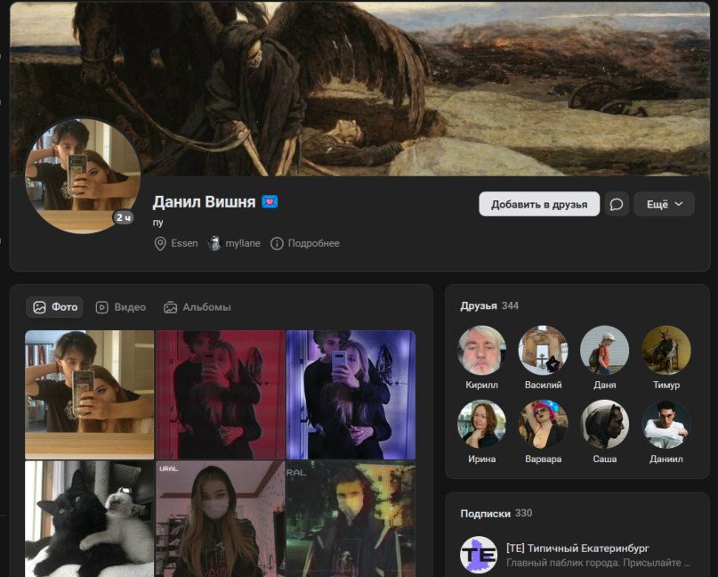
Task: Open friend Тимур's avatar
Action: pos(666,350)
